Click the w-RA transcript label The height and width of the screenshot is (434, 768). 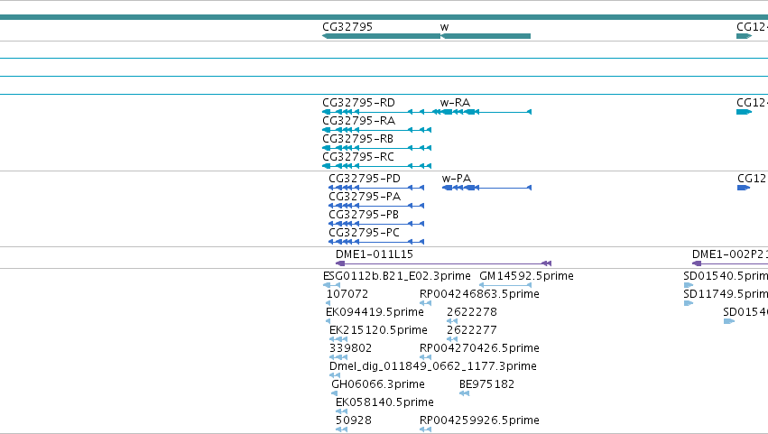pyautogui.click(x=455, y=103)
